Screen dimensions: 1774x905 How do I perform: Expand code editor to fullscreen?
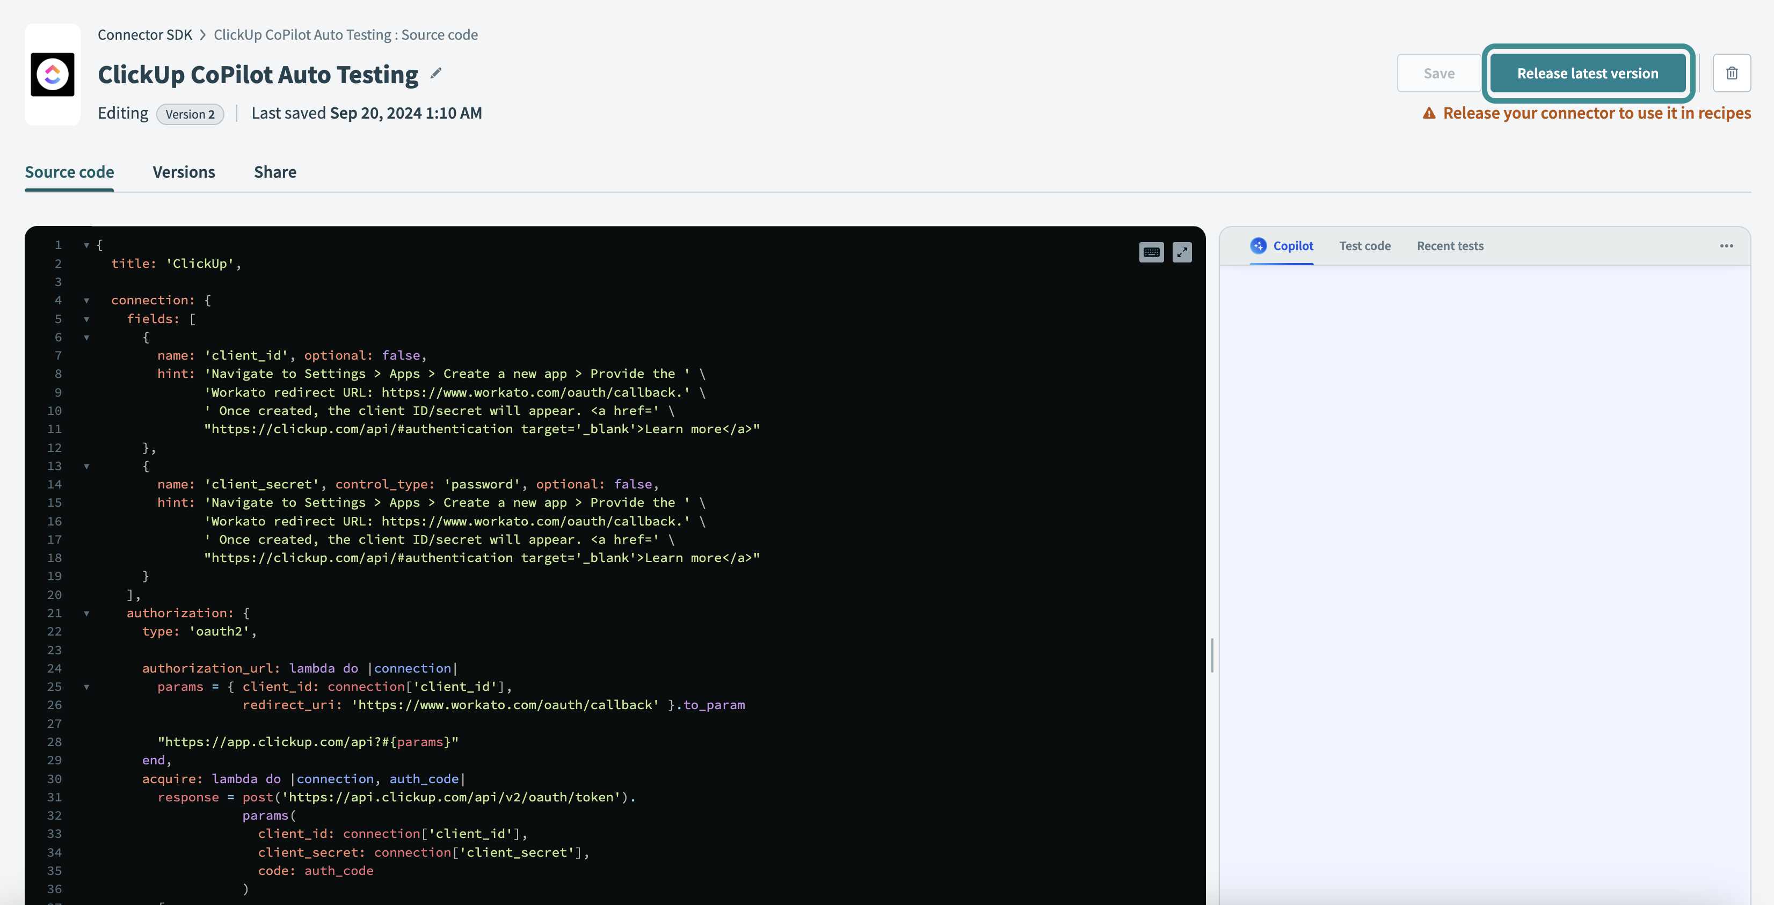[x=1182, y=253]
